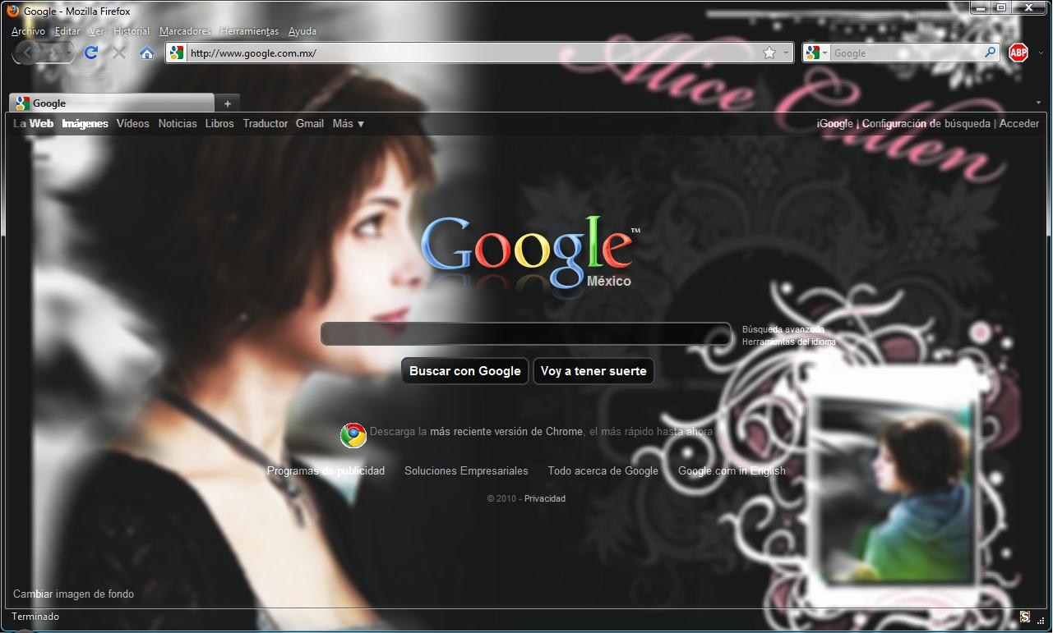
Task: Open Programas de publicidad link
Action: pyautogui.click(x=326, y=471)
